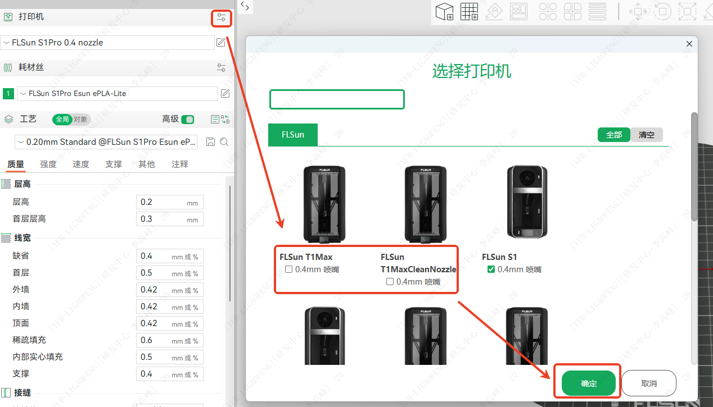
Task: Open the filament settings icon beside 耗材丝
Action: (x=222, y=67)
